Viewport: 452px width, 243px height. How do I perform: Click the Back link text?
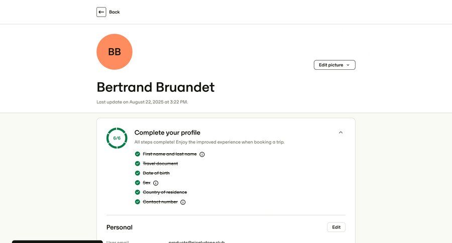click(x=115, y=12)
